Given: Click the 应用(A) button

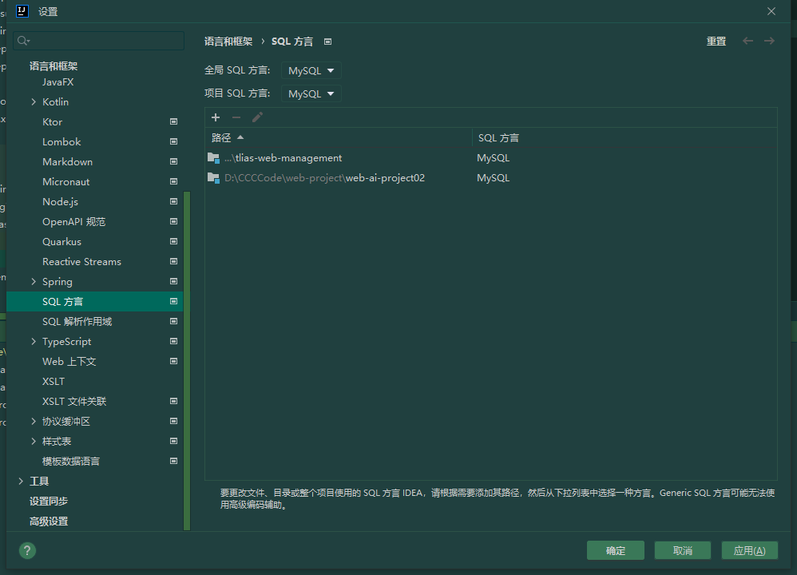Looking at the screenshot, I should click(750, 550).
